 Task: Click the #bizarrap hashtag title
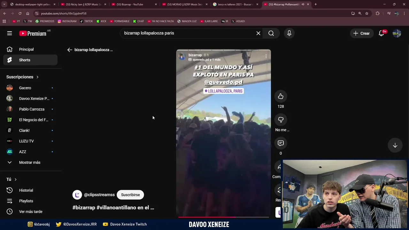[x=84, y=208]
